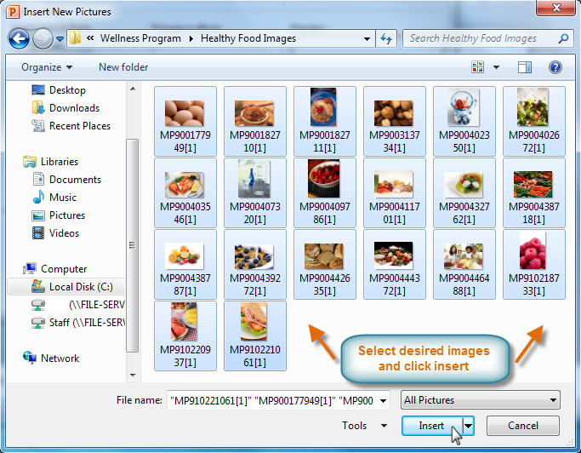The image size is (581, 453).
Task: Open the Music library
Action: pos(62,198)
